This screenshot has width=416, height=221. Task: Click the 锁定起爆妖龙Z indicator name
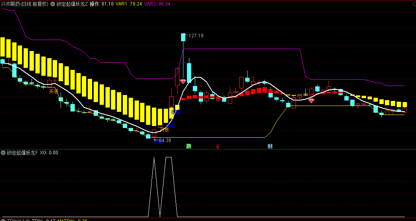72,4
